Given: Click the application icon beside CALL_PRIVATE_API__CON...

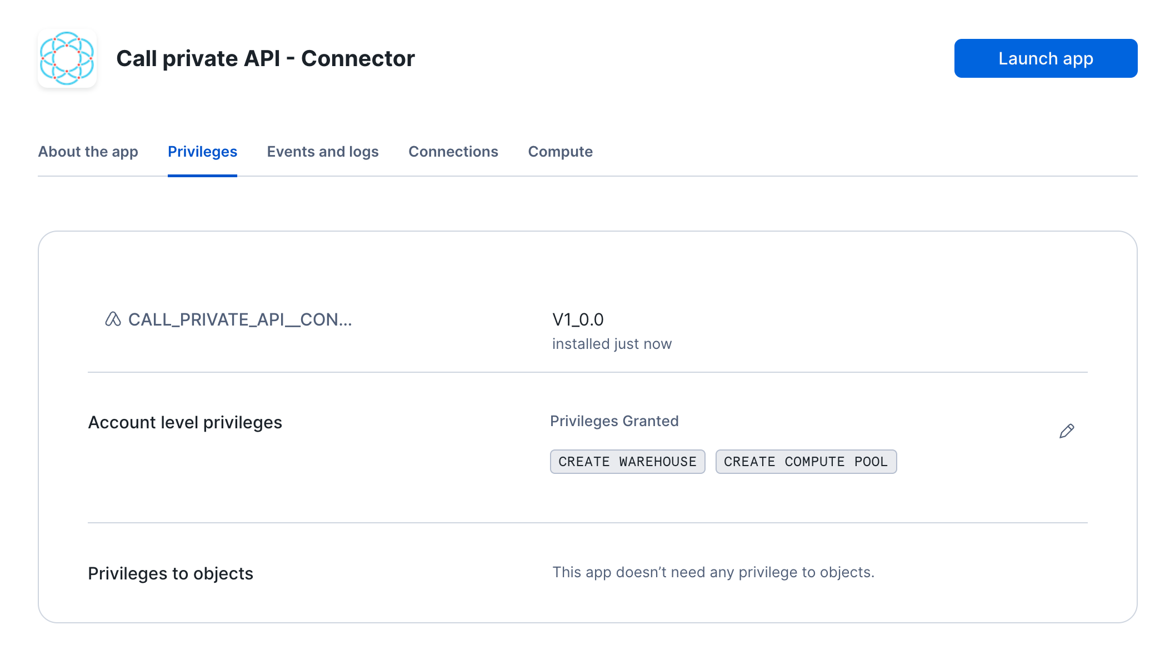Looking at the screenshot, I should (113, 319).
